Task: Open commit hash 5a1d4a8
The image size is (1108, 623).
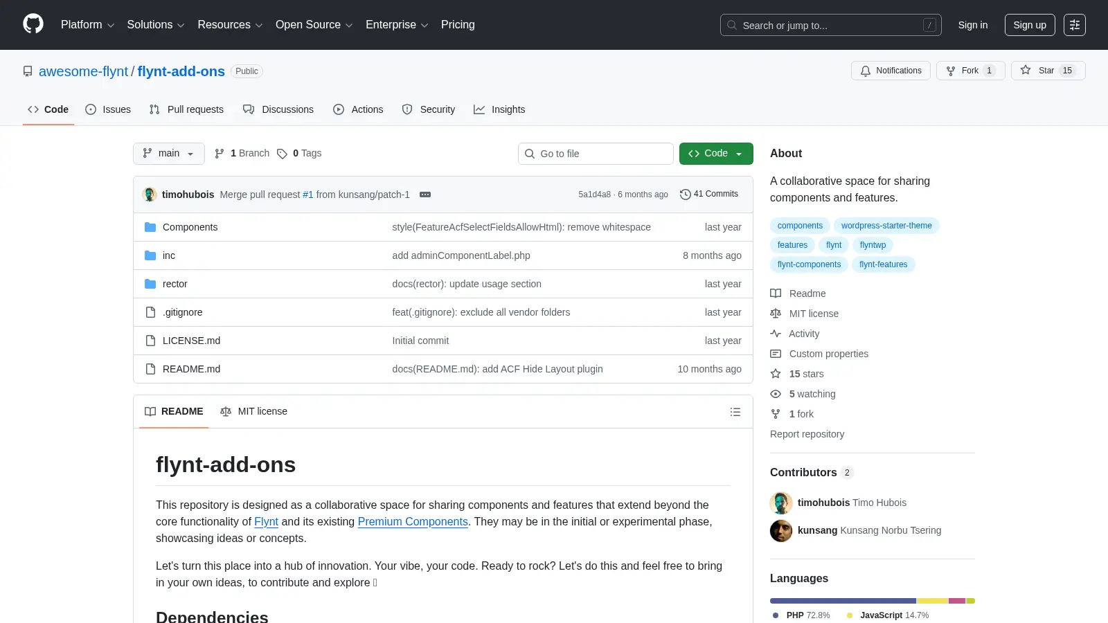Action: click(595, 195)
